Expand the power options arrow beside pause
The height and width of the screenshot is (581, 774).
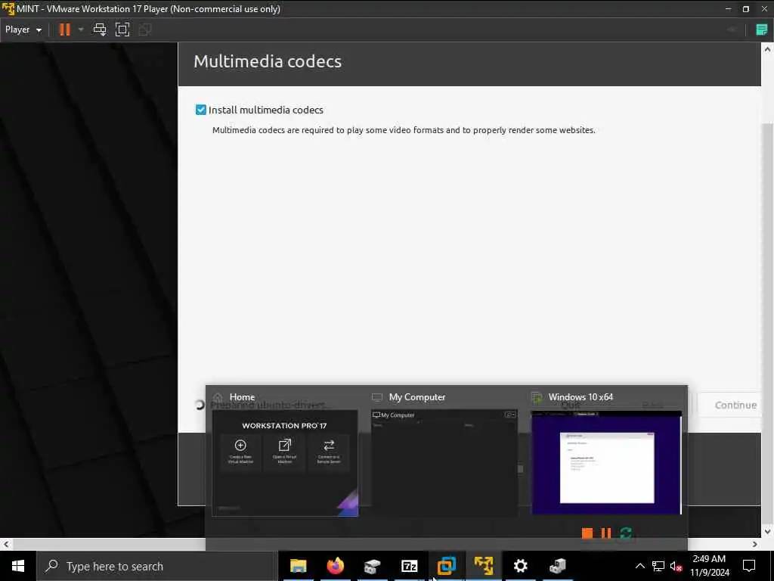pyautogui.click(x=81, y=30)
